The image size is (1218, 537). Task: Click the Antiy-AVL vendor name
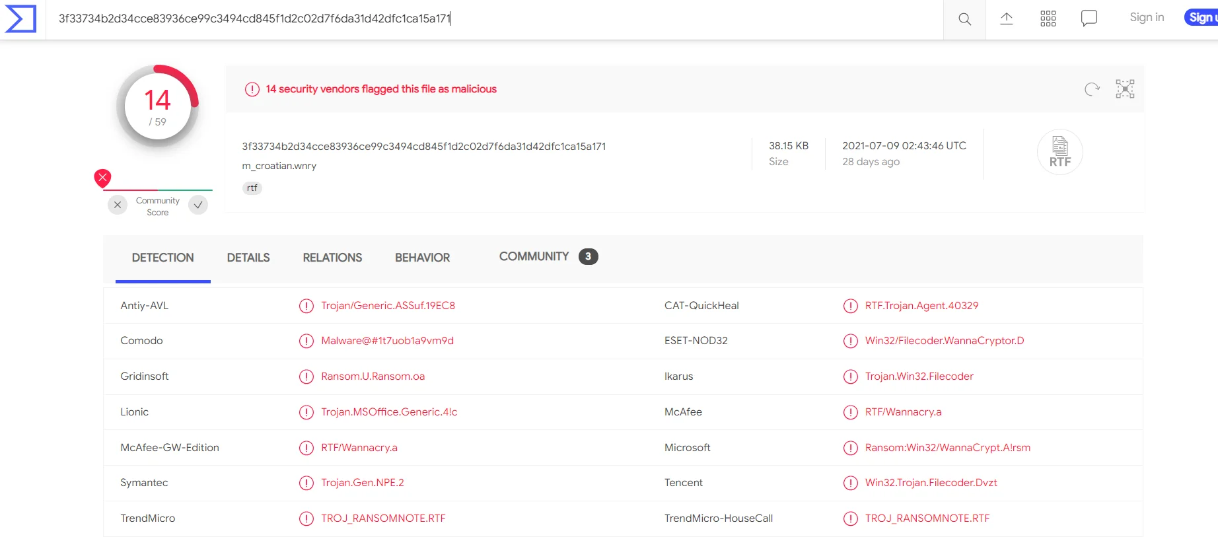pos(145,306)
